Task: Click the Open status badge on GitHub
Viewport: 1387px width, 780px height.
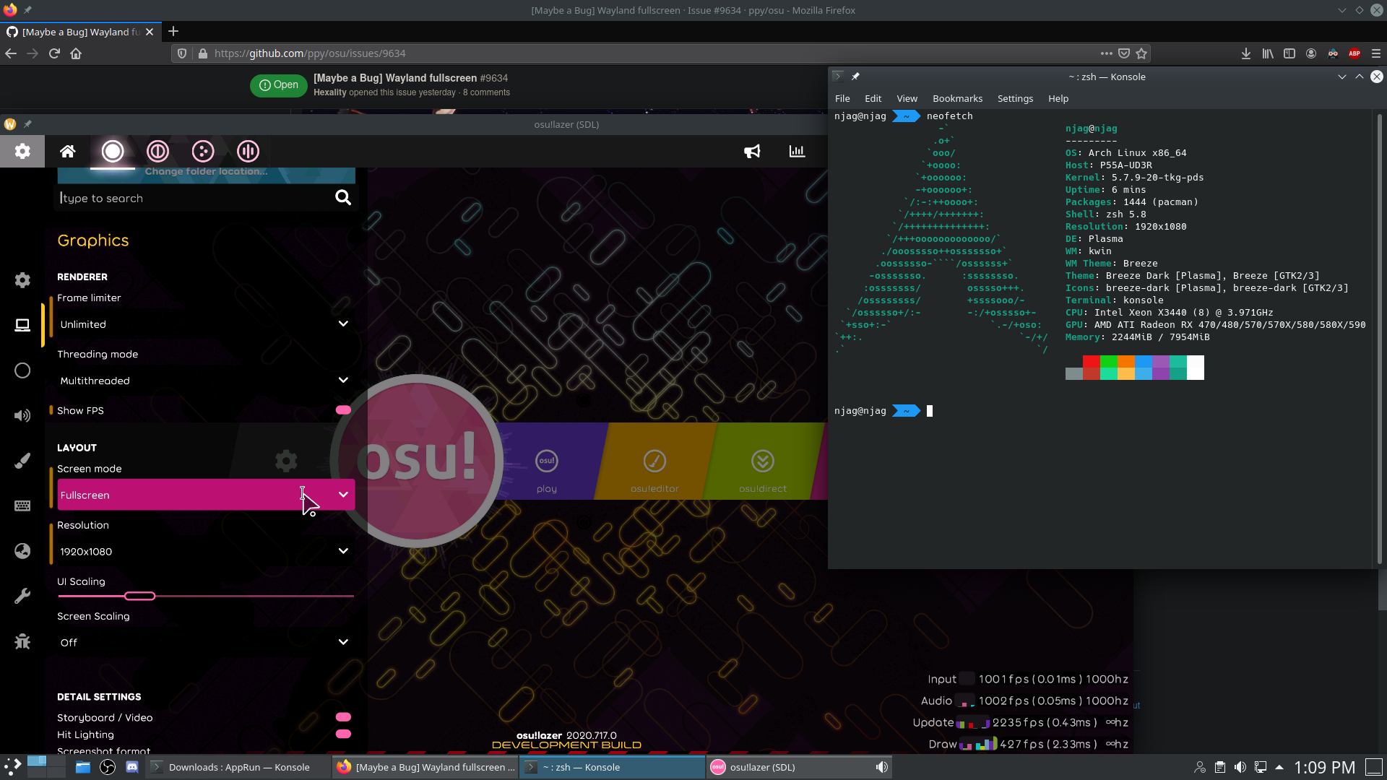Action: tap(277, 84)
